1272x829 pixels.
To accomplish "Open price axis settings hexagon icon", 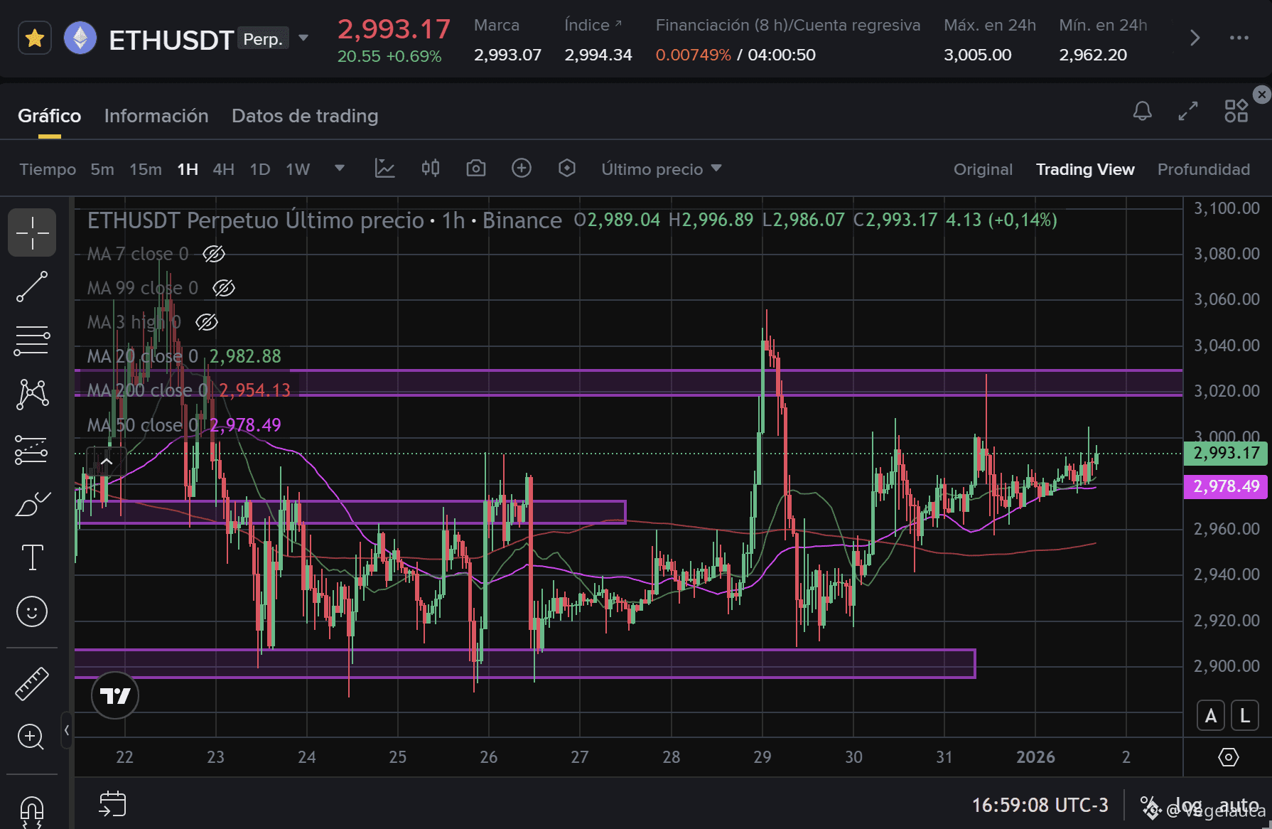I will [1228, 757].
